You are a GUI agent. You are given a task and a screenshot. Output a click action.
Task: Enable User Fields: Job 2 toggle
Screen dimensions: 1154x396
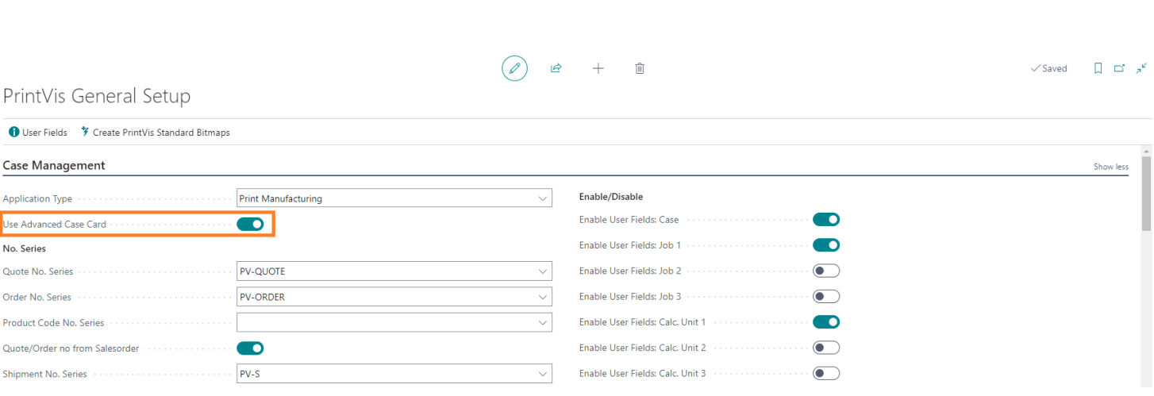pyautogui.click(x=826, y=271)
